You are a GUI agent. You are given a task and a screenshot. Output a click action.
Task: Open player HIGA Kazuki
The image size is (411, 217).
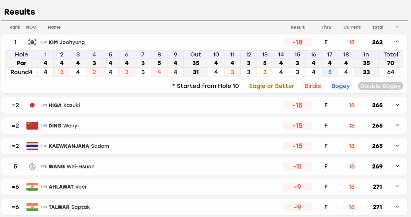pyautogui.click(x=64, y=105)
